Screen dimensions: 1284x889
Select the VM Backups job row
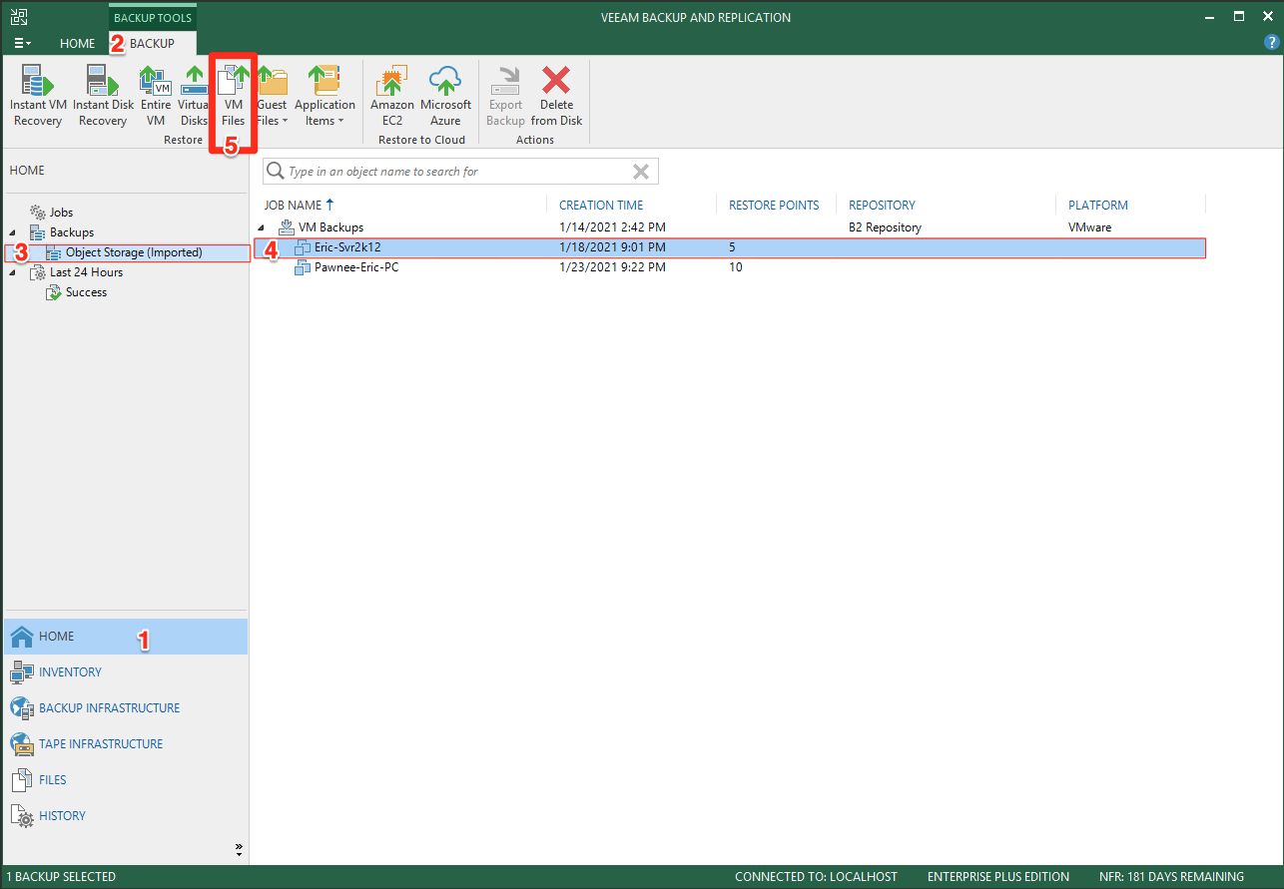(731, 227)
